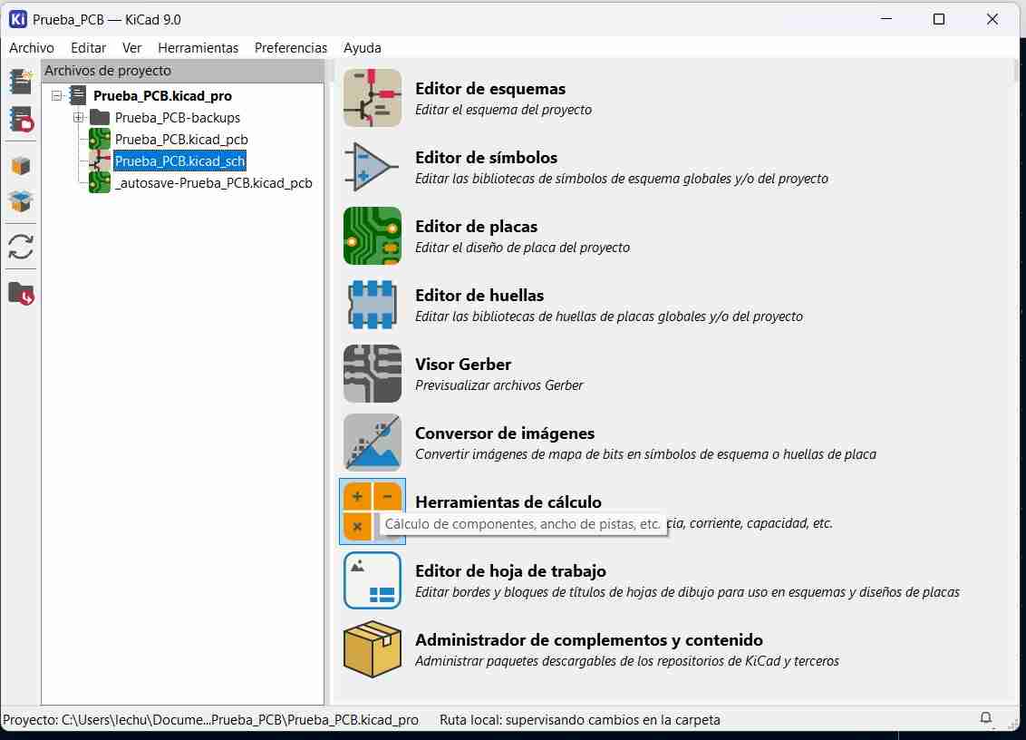Open the Editor de esquemas launcher icon
Screen dimensions: 1026x740
click(x=373, y=98)
